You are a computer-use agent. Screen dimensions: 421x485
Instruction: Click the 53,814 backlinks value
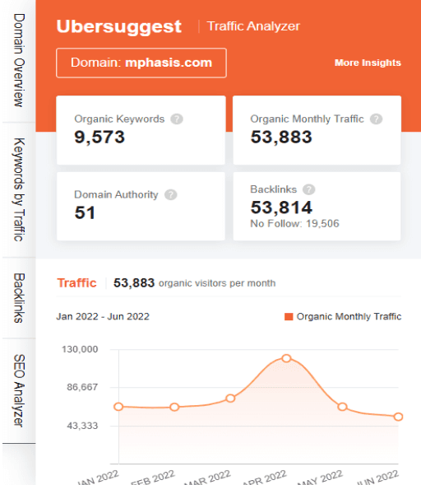pos(281,208)
